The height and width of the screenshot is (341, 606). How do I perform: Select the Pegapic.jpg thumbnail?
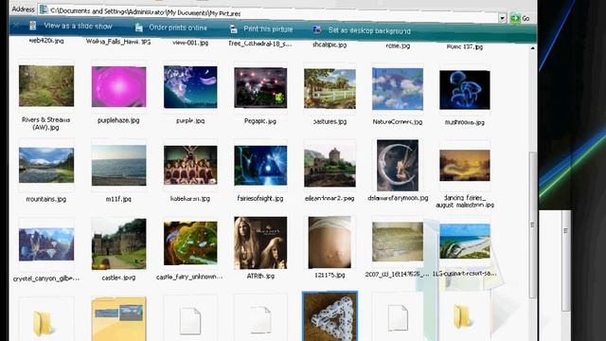(260, 88)
